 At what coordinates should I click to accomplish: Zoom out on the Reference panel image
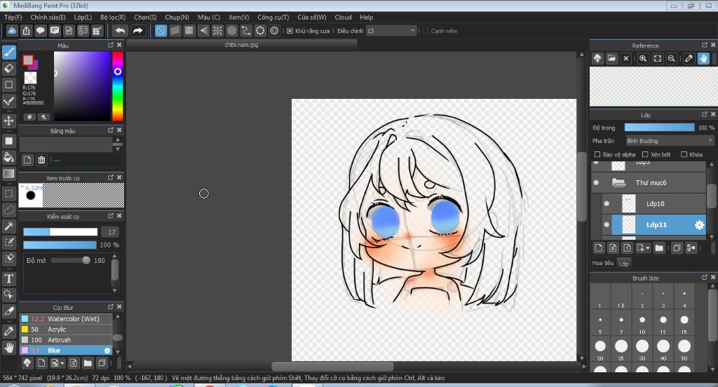(671, 59)
